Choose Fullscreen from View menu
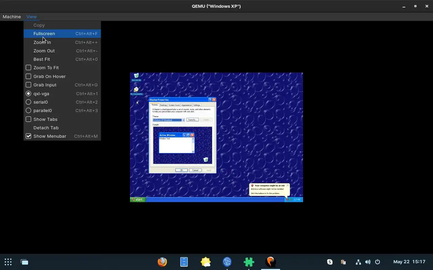Viewport: 433px width, 270px height. click(62, 33)
